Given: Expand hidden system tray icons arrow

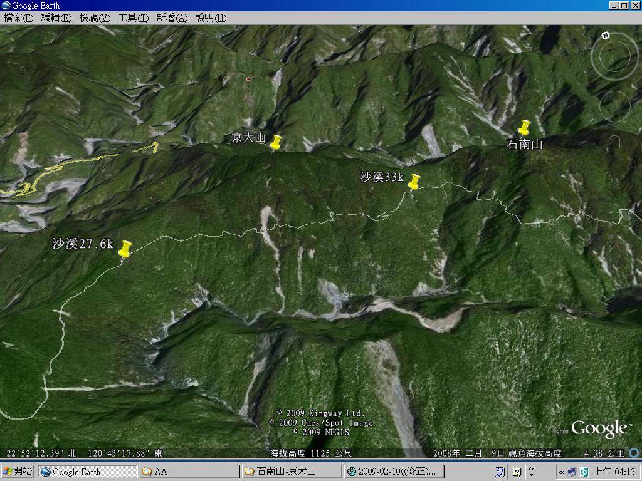Looking at the screenshot, I should coord(562,472).
